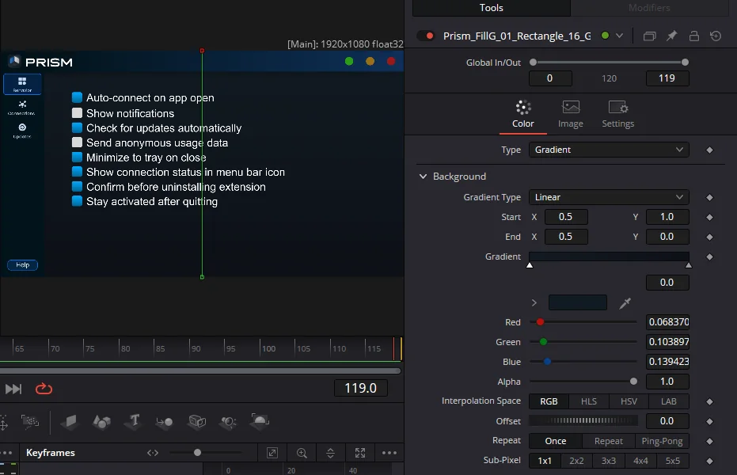Toggle keyframe diamond for Gradient Type
Viewport: 737px width, 475px height.
[x=710, y=197]
